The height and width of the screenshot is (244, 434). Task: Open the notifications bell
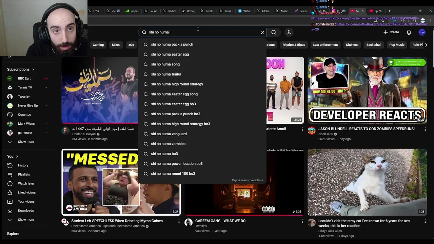[409, 32]
